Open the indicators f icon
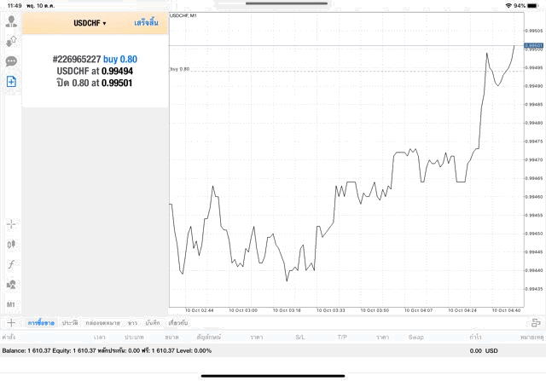The width and height of the screenshot is (546, 381). [x=11, y=264]
